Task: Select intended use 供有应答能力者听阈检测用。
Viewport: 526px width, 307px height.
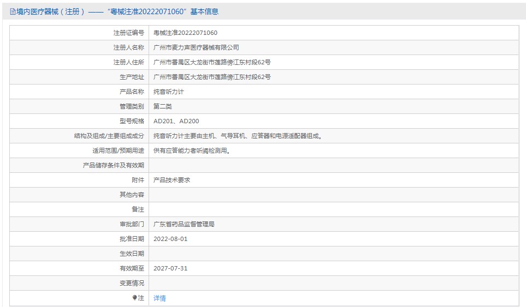Action: [192, 151]
